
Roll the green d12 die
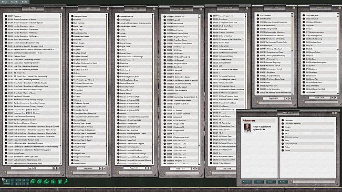(40, 182)
